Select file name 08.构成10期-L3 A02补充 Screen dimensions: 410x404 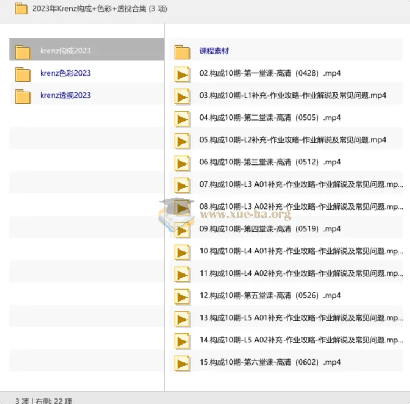[x=301, y=207]
